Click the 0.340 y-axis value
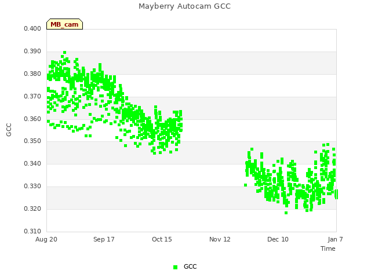This screenshot has width=371, height=278. (x=32, y=163)
